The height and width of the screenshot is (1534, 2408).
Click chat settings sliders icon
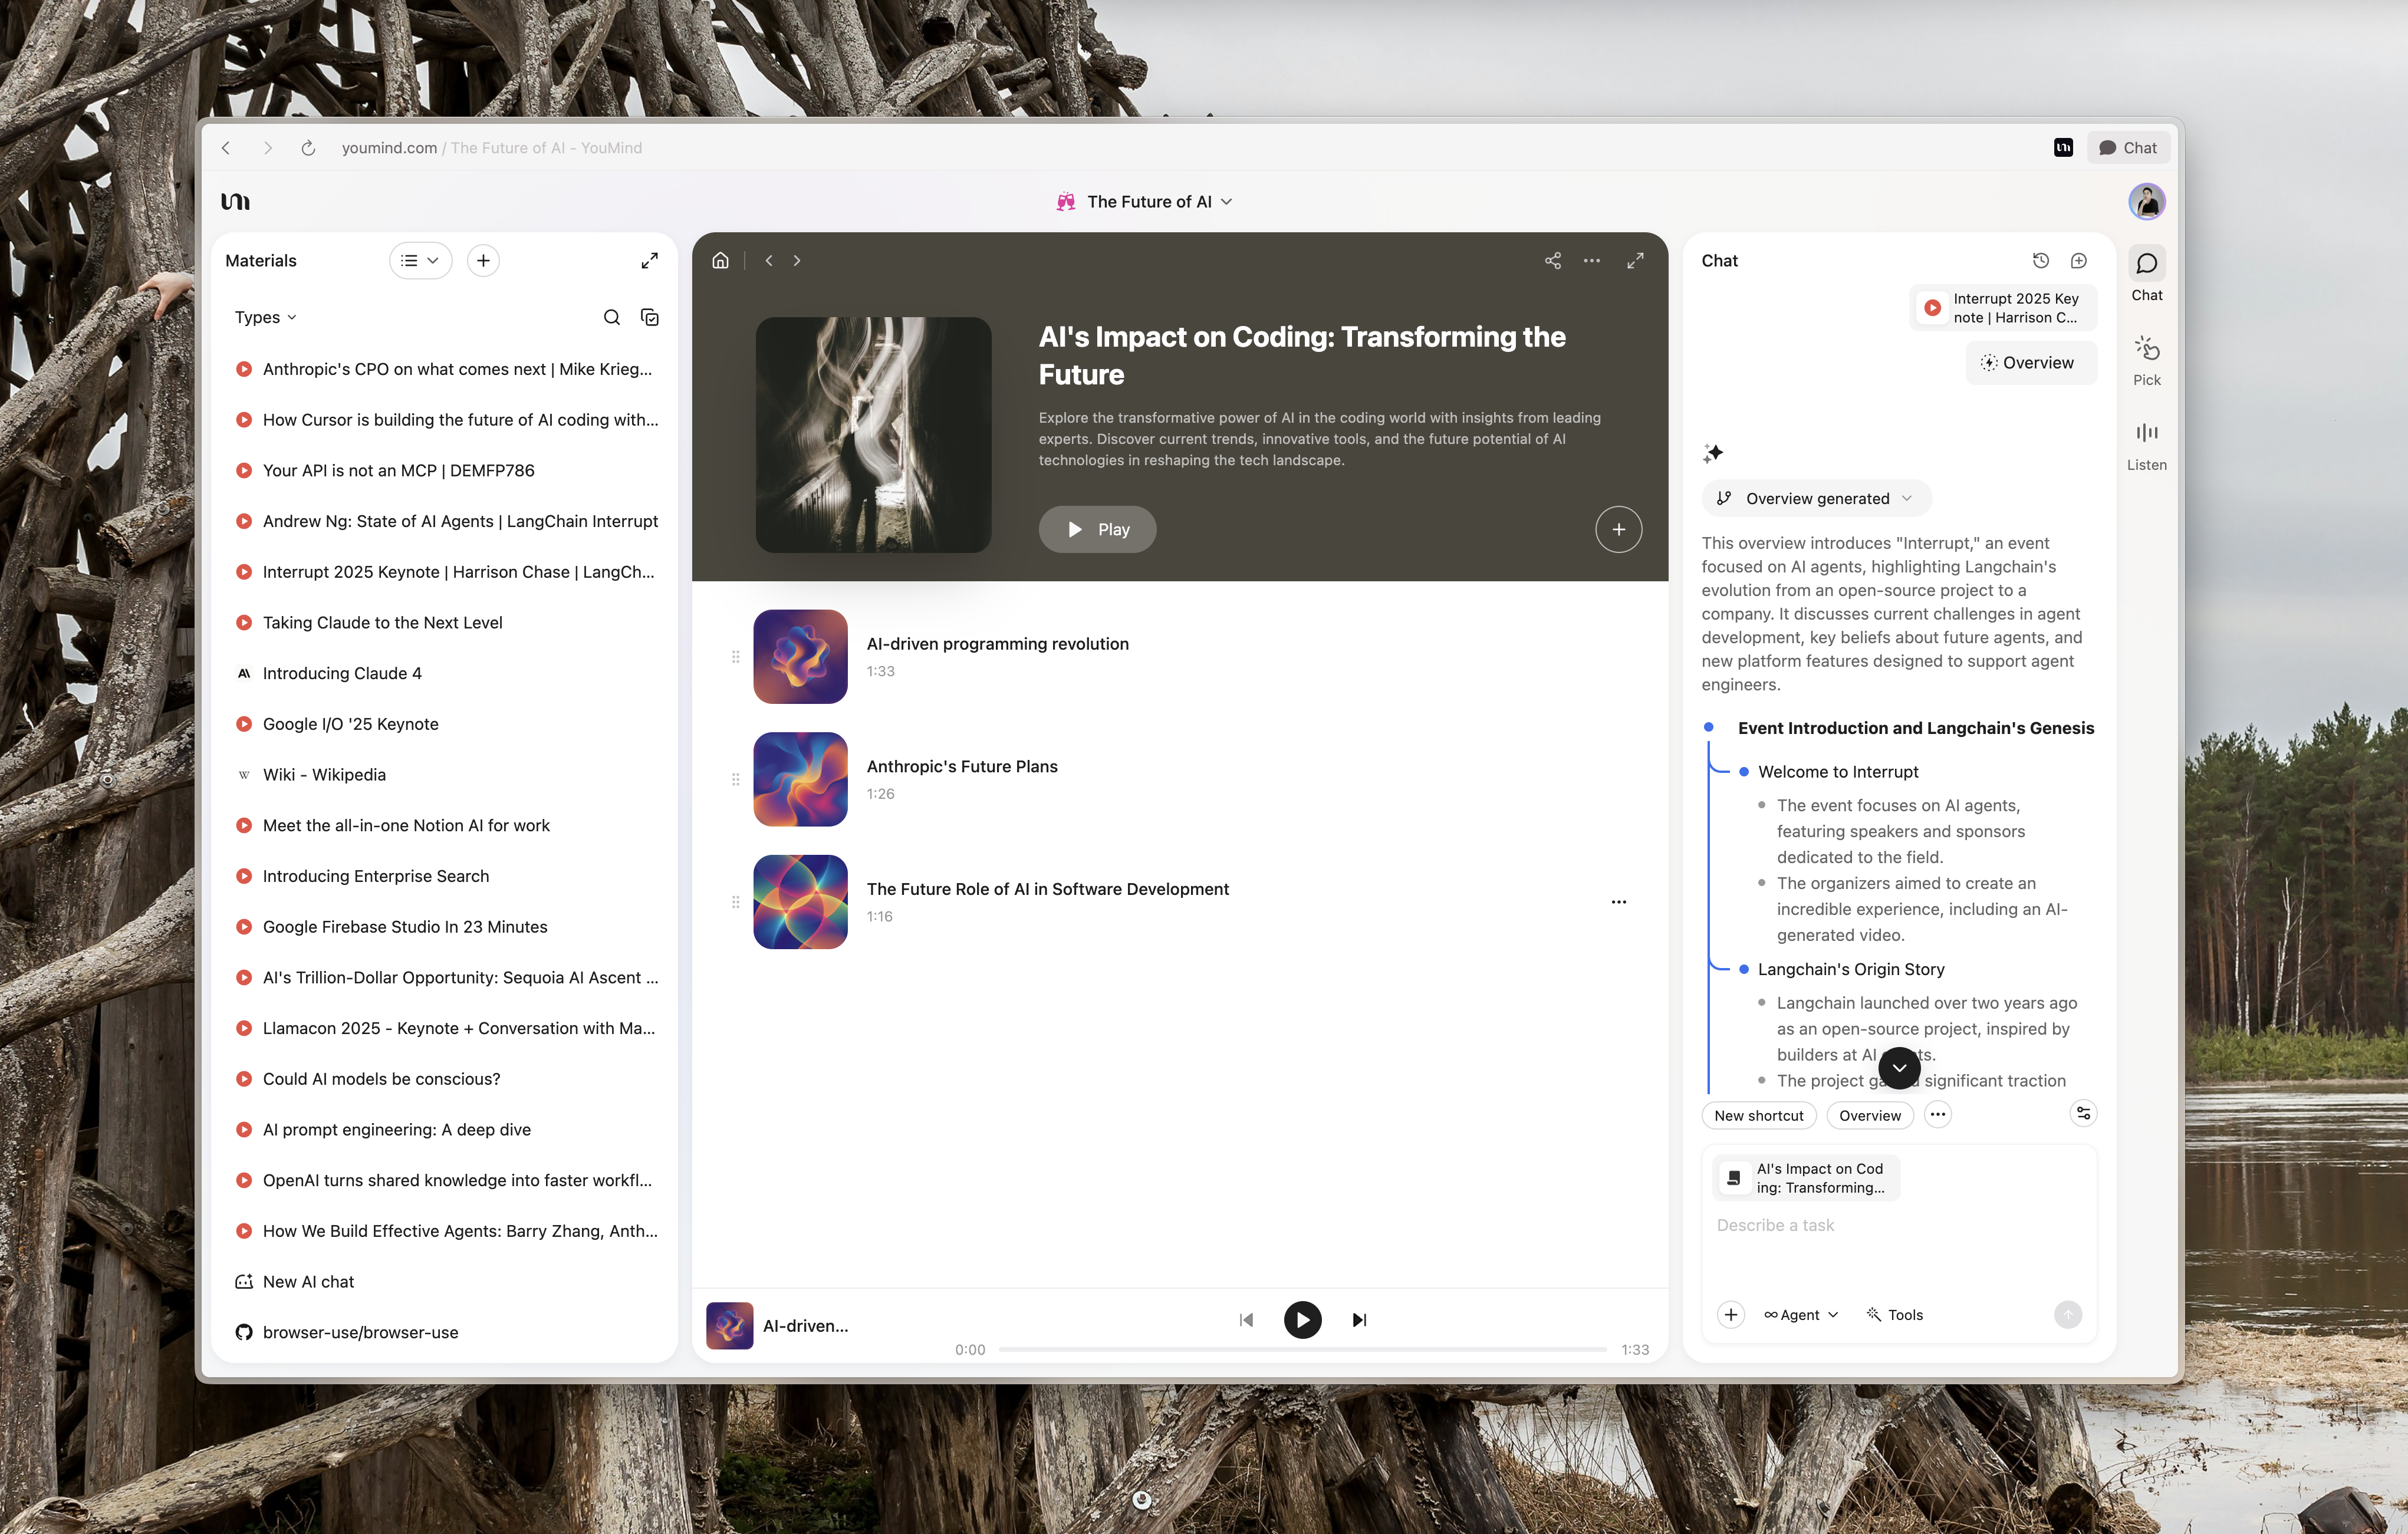click(x=2083, y=1113)
